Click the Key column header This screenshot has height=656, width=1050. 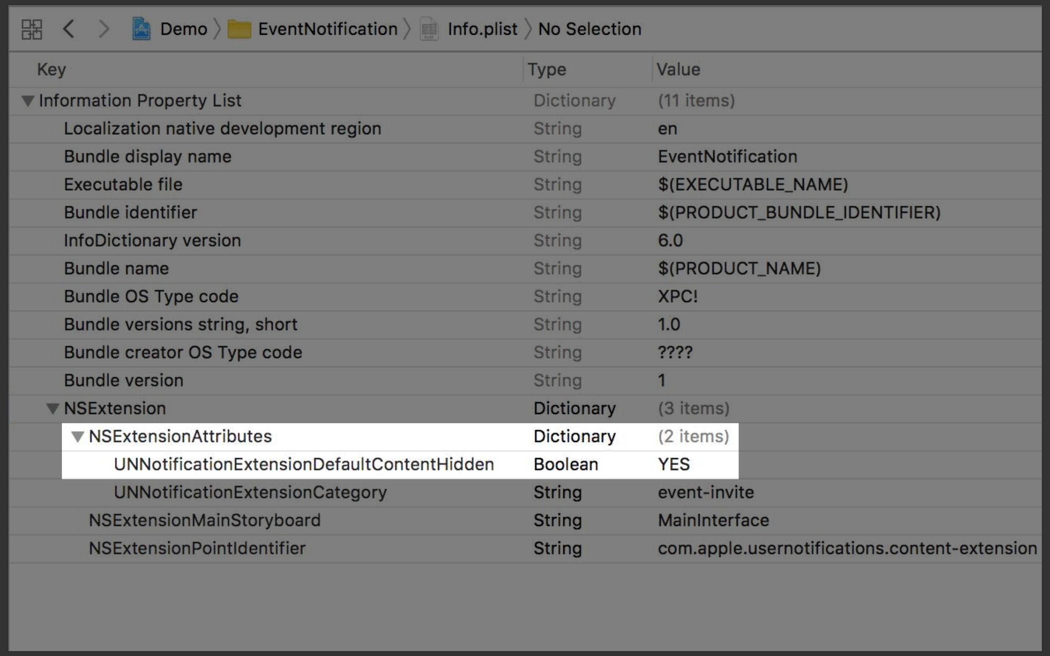click(x=52, y=69)
